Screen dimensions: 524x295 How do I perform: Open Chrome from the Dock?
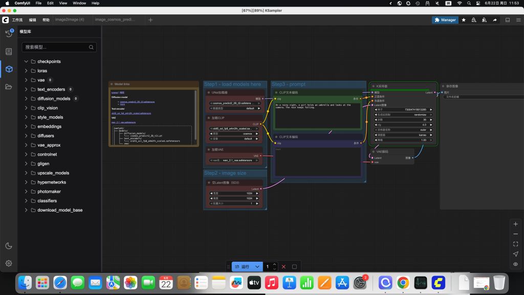coord(403,283)
